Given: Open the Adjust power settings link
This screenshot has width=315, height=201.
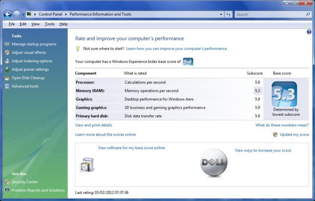Looking at the screenshot, I should click(30, 69).
